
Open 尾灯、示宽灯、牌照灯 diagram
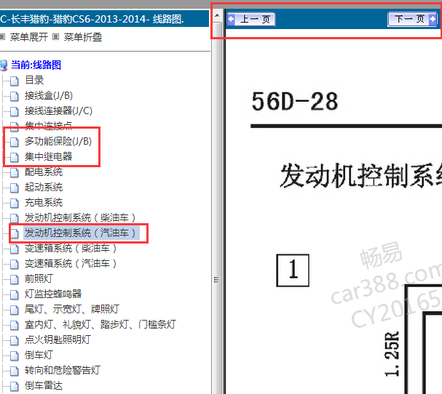pyautogui.click(x=72, y=309)
